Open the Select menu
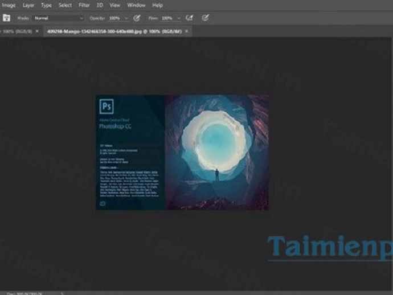This screenshot has width=393, height=295. [65, 5]
